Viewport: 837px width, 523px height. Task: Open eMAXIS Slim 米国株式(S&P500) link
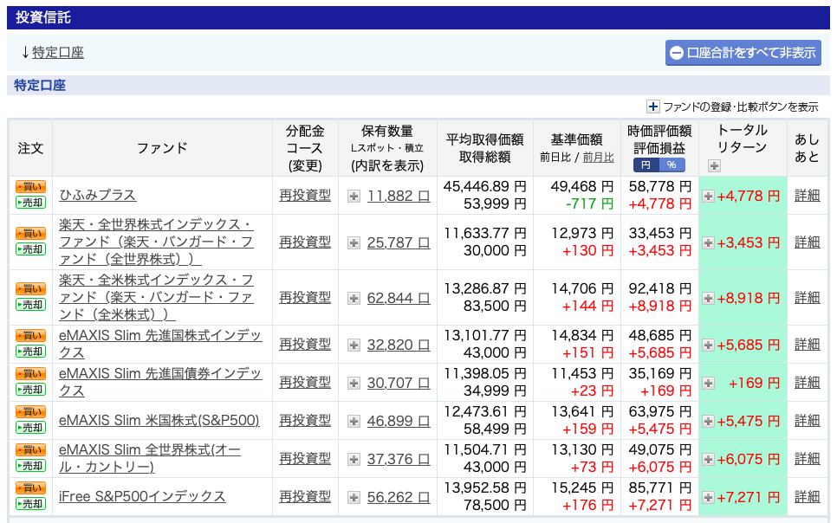coord(159,421)
